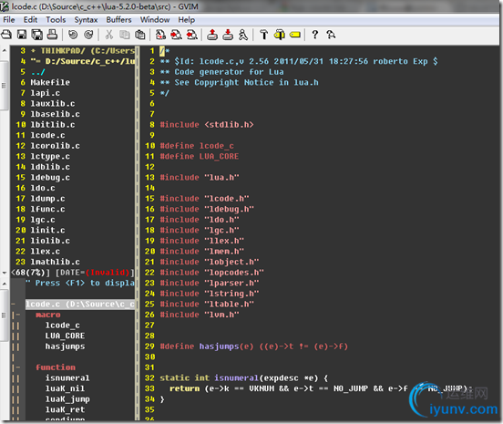
Task: Collapse the lcode.c fold in taglist
Action: pyautogui.click(x=14, y=304)
